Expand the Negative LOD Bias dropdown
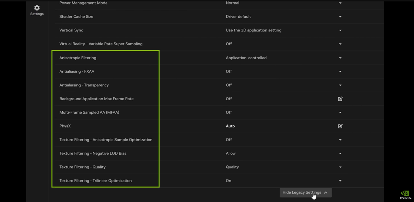Viewport: 414px width, 202px height. pos(340,153)
